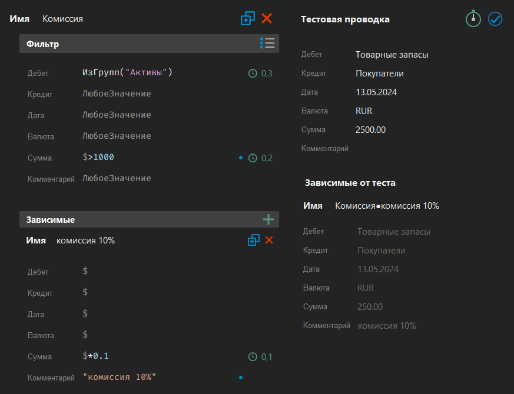
Task: Add a new dependent with the green plus
Action: 268,219
